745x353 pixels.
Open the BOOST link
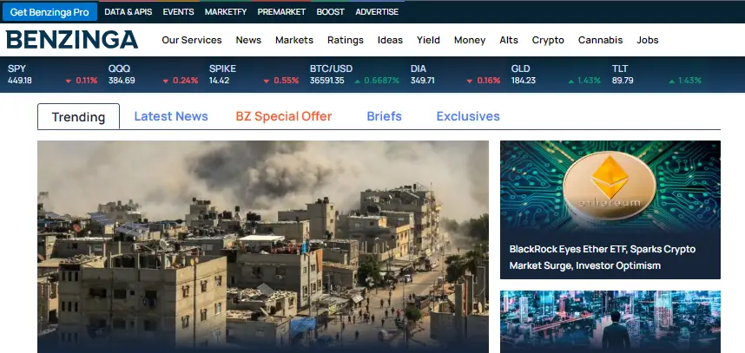(330, 12)
